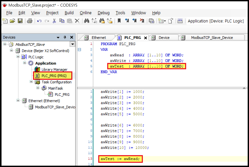Open the Edit menu

(22, 13)
